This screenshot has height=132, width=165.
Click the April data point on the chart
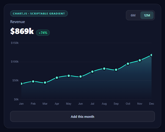57,78
